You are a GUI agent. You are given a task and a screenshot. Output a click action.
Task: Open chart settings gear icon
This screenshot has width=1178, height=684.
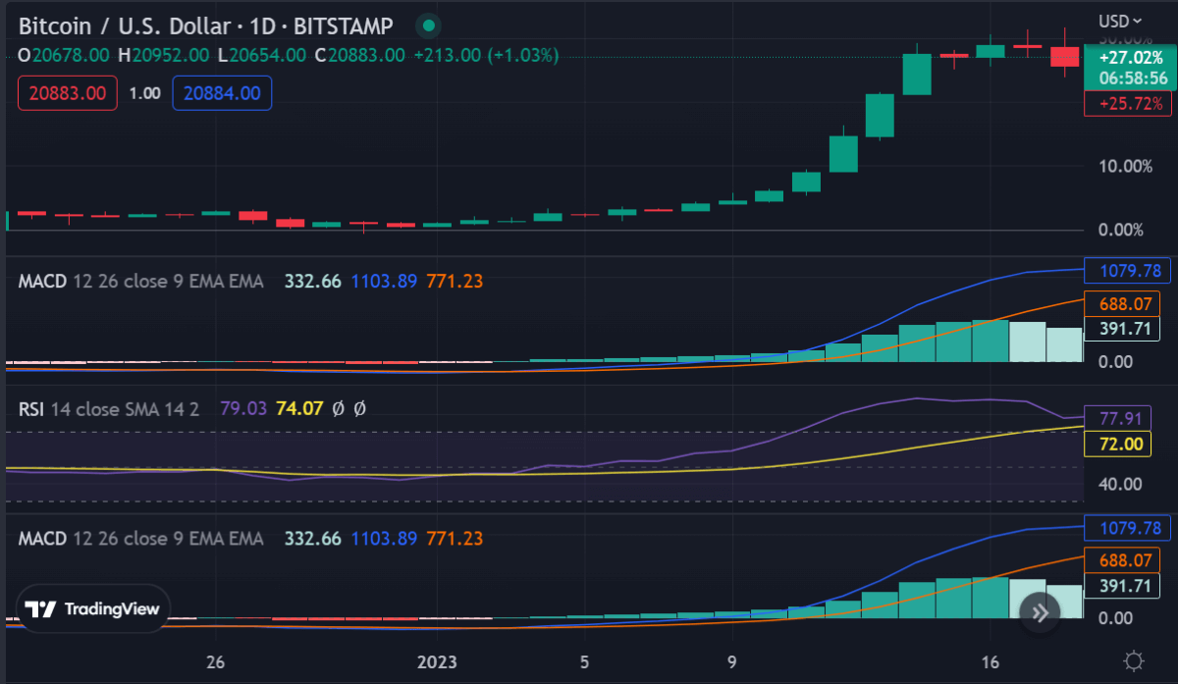point(1134,660)
